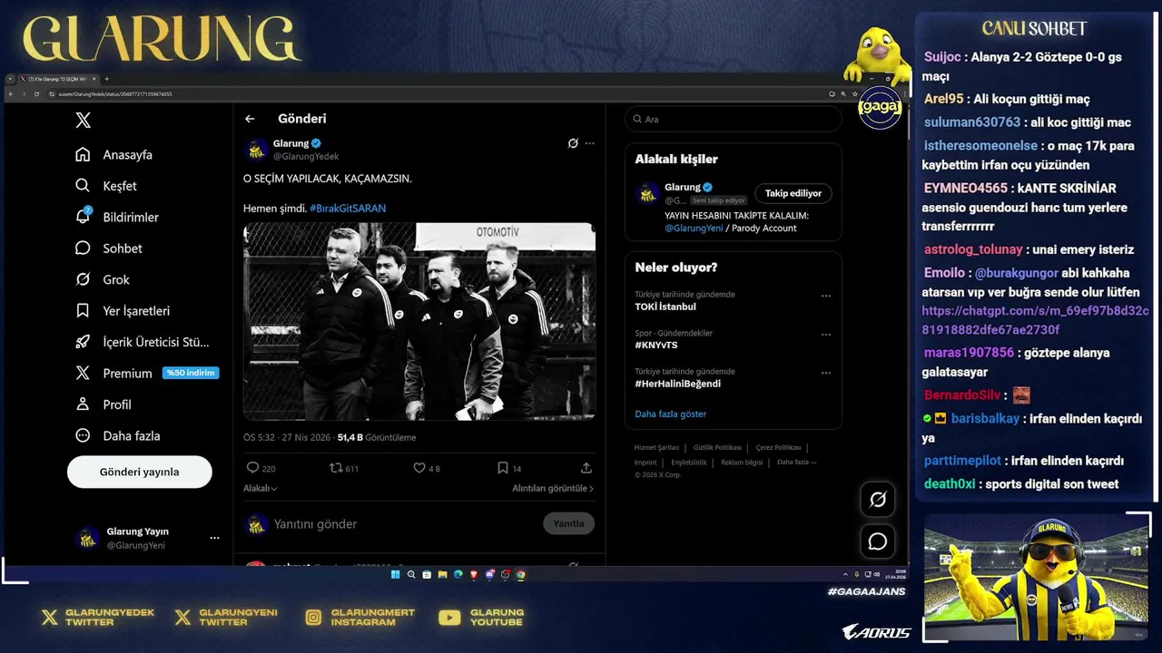Open Glarung Yayın account options menu

tap(214, 538)
